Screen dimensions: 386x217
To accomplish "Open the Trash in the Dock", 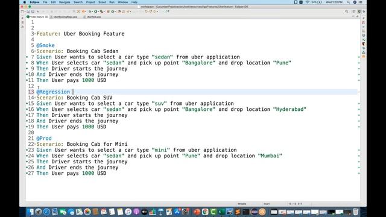I will (355, 212).
